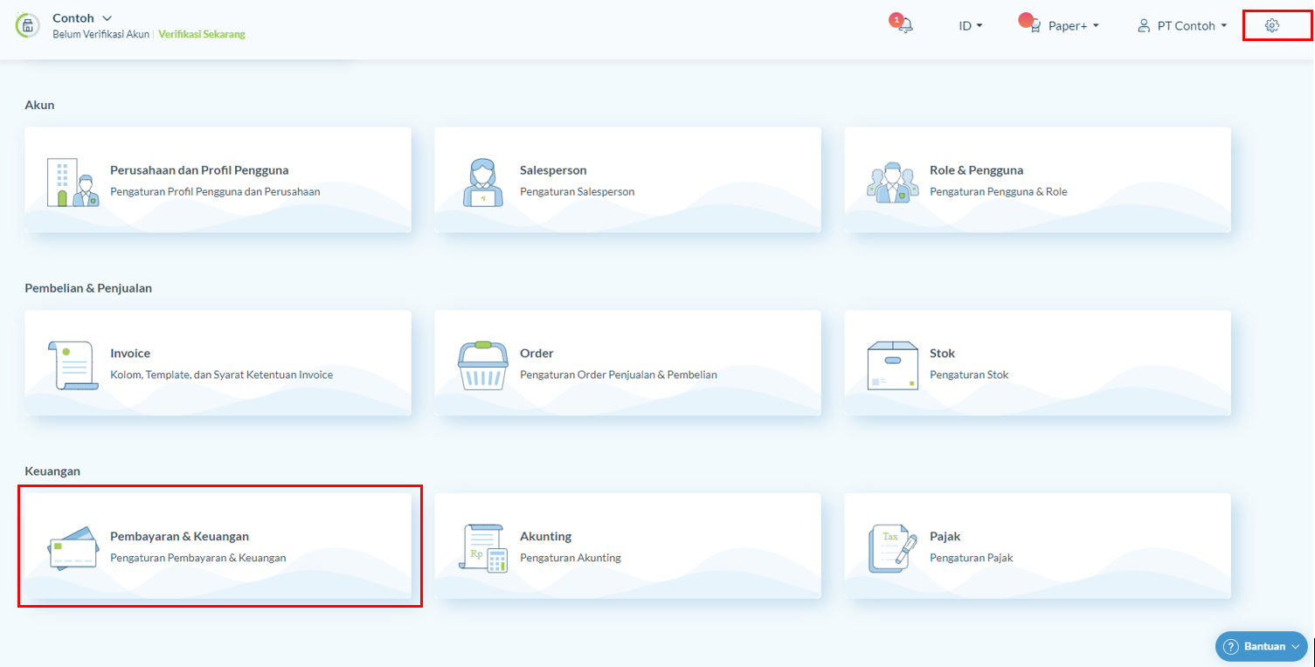Click the Stok box icon
Screen dimensions: 1315x667
click(x=893, y=366)
